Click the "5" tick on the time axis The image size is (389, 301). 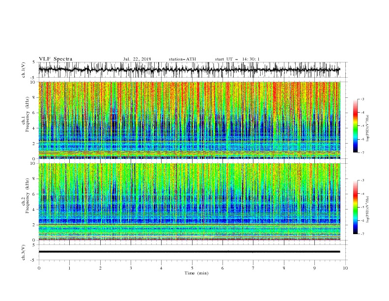point(192,268)
